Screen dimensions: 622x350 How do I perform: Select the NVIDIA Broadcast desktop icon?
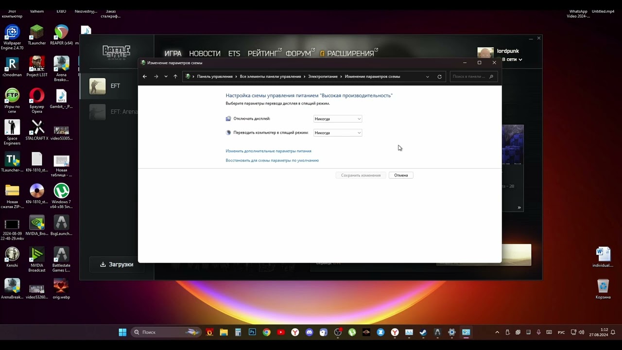coord(37,260)
